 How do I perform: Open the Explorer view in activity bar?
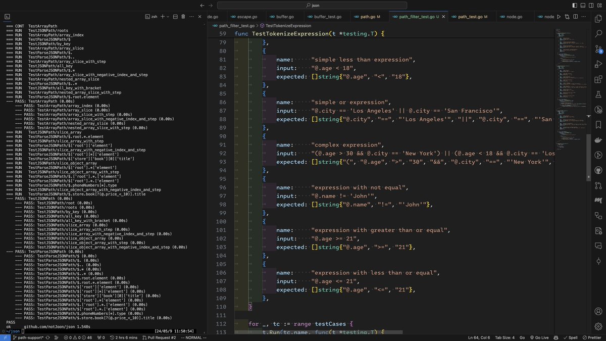598,19
